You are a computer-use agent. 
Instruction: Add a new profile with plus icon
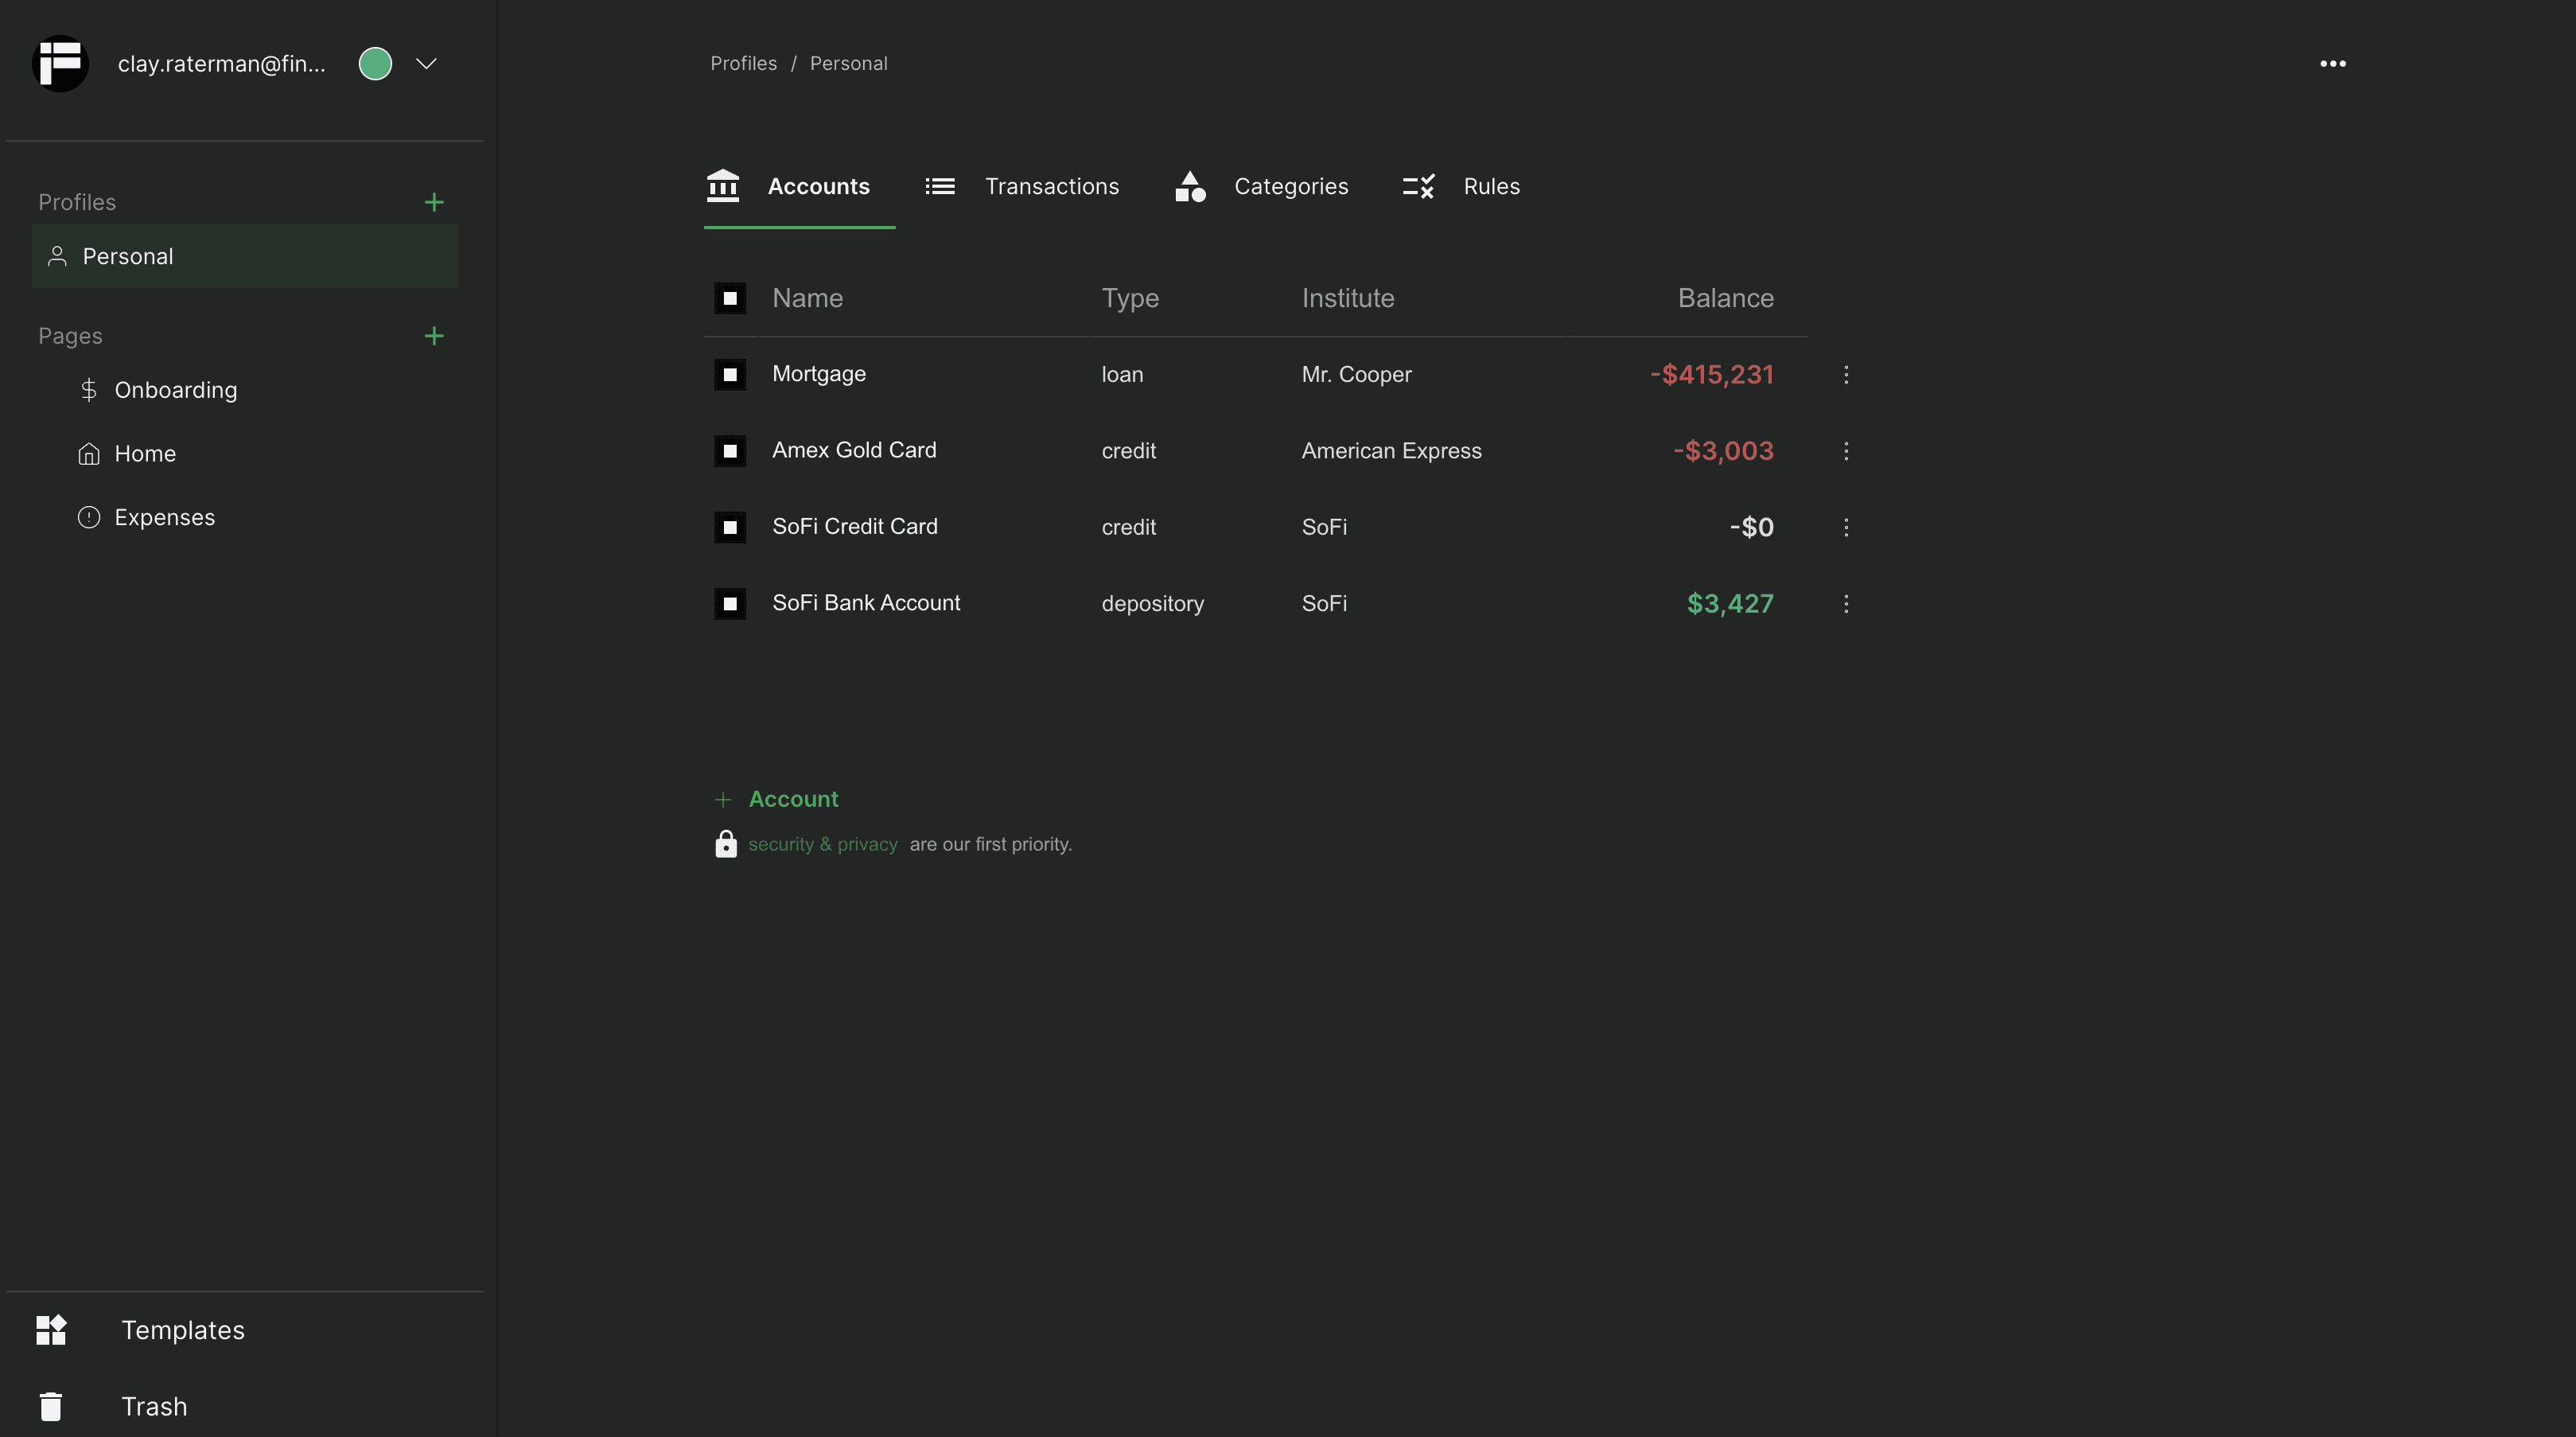(x=434, y=202)
